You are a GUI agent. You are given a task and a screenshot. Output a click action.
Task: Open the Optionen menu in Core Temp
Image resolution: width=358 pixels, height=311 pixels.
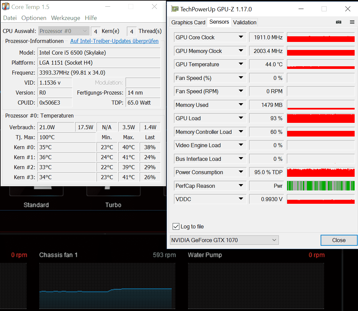tap(34, 18)
